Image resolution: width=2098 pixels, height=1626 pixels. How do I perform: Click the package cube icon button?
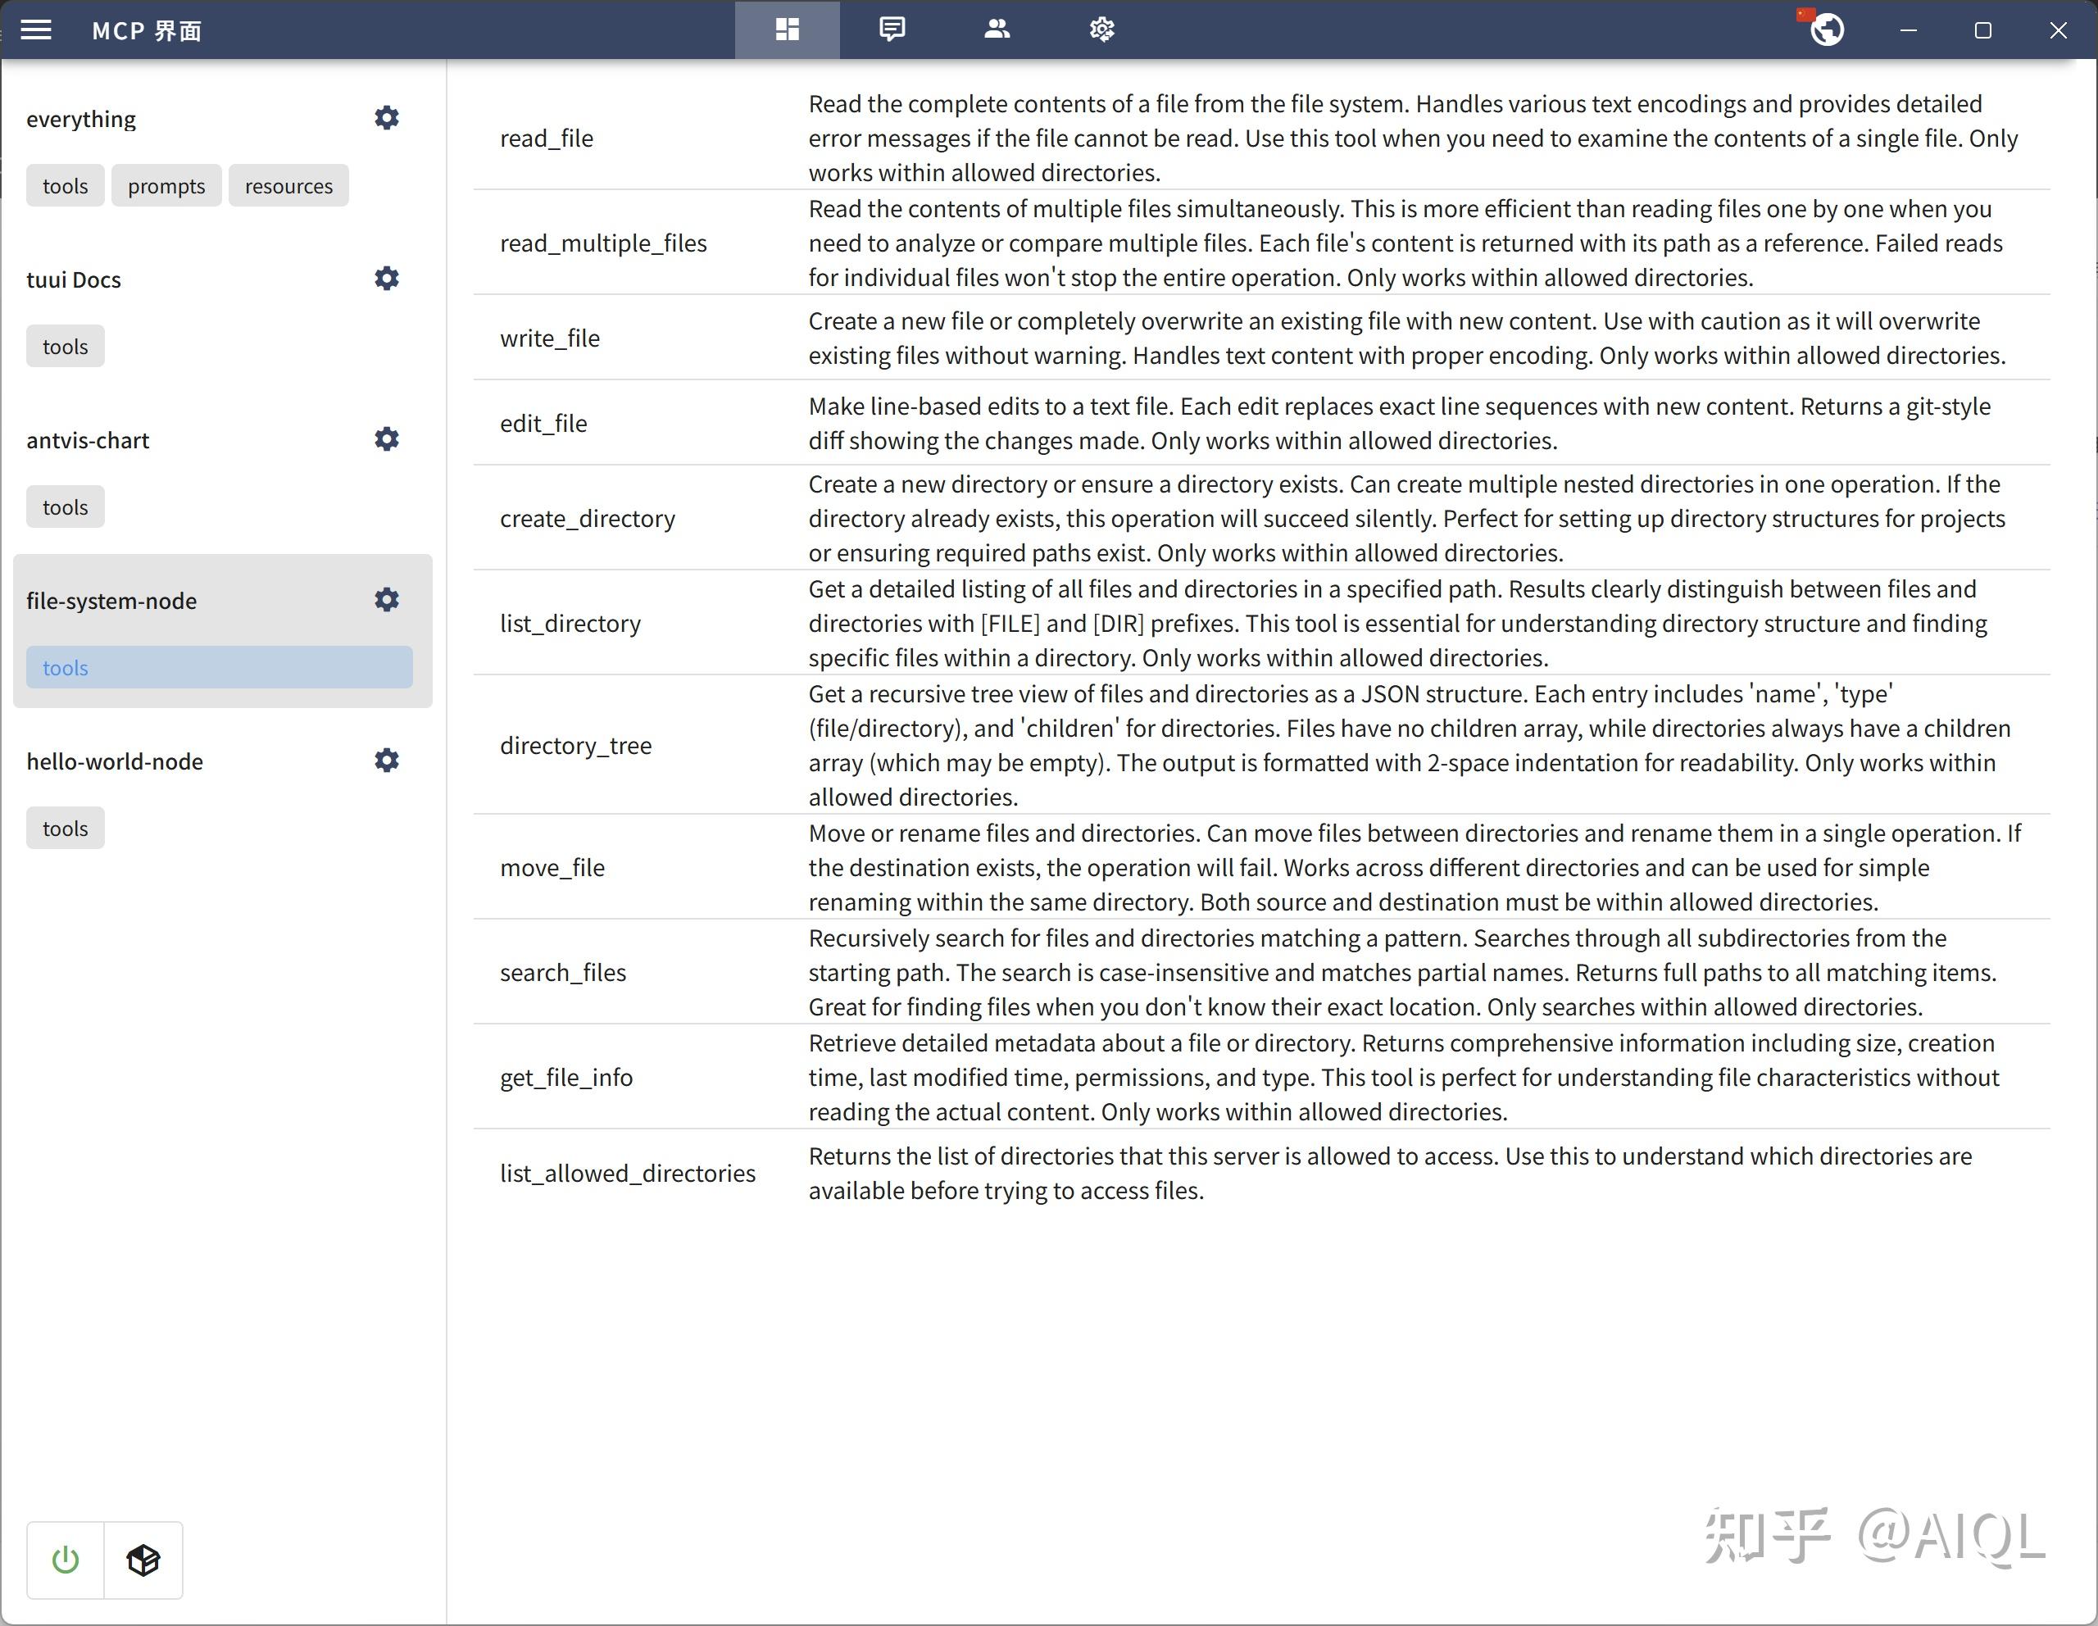click(143, 1560)
